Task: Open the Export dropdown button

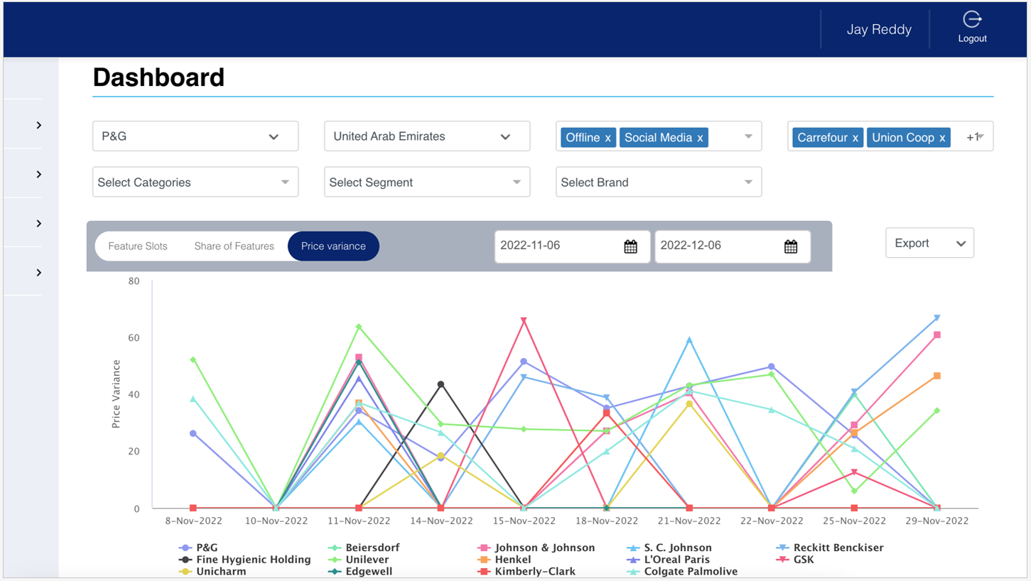Action: [x=929, y=244]
